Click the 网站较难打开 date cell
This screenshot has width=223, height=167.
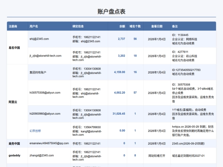[157, 155]
